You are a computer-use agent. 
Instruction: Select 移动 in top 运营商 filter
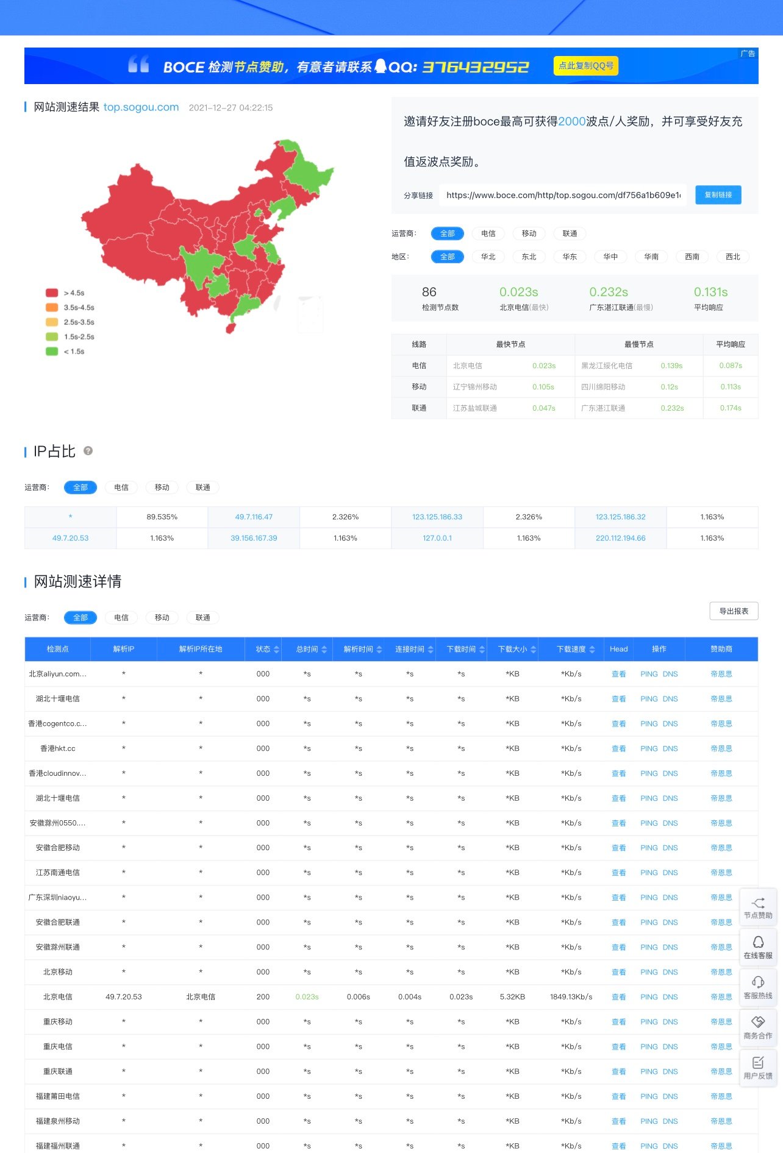click(529, 233)
